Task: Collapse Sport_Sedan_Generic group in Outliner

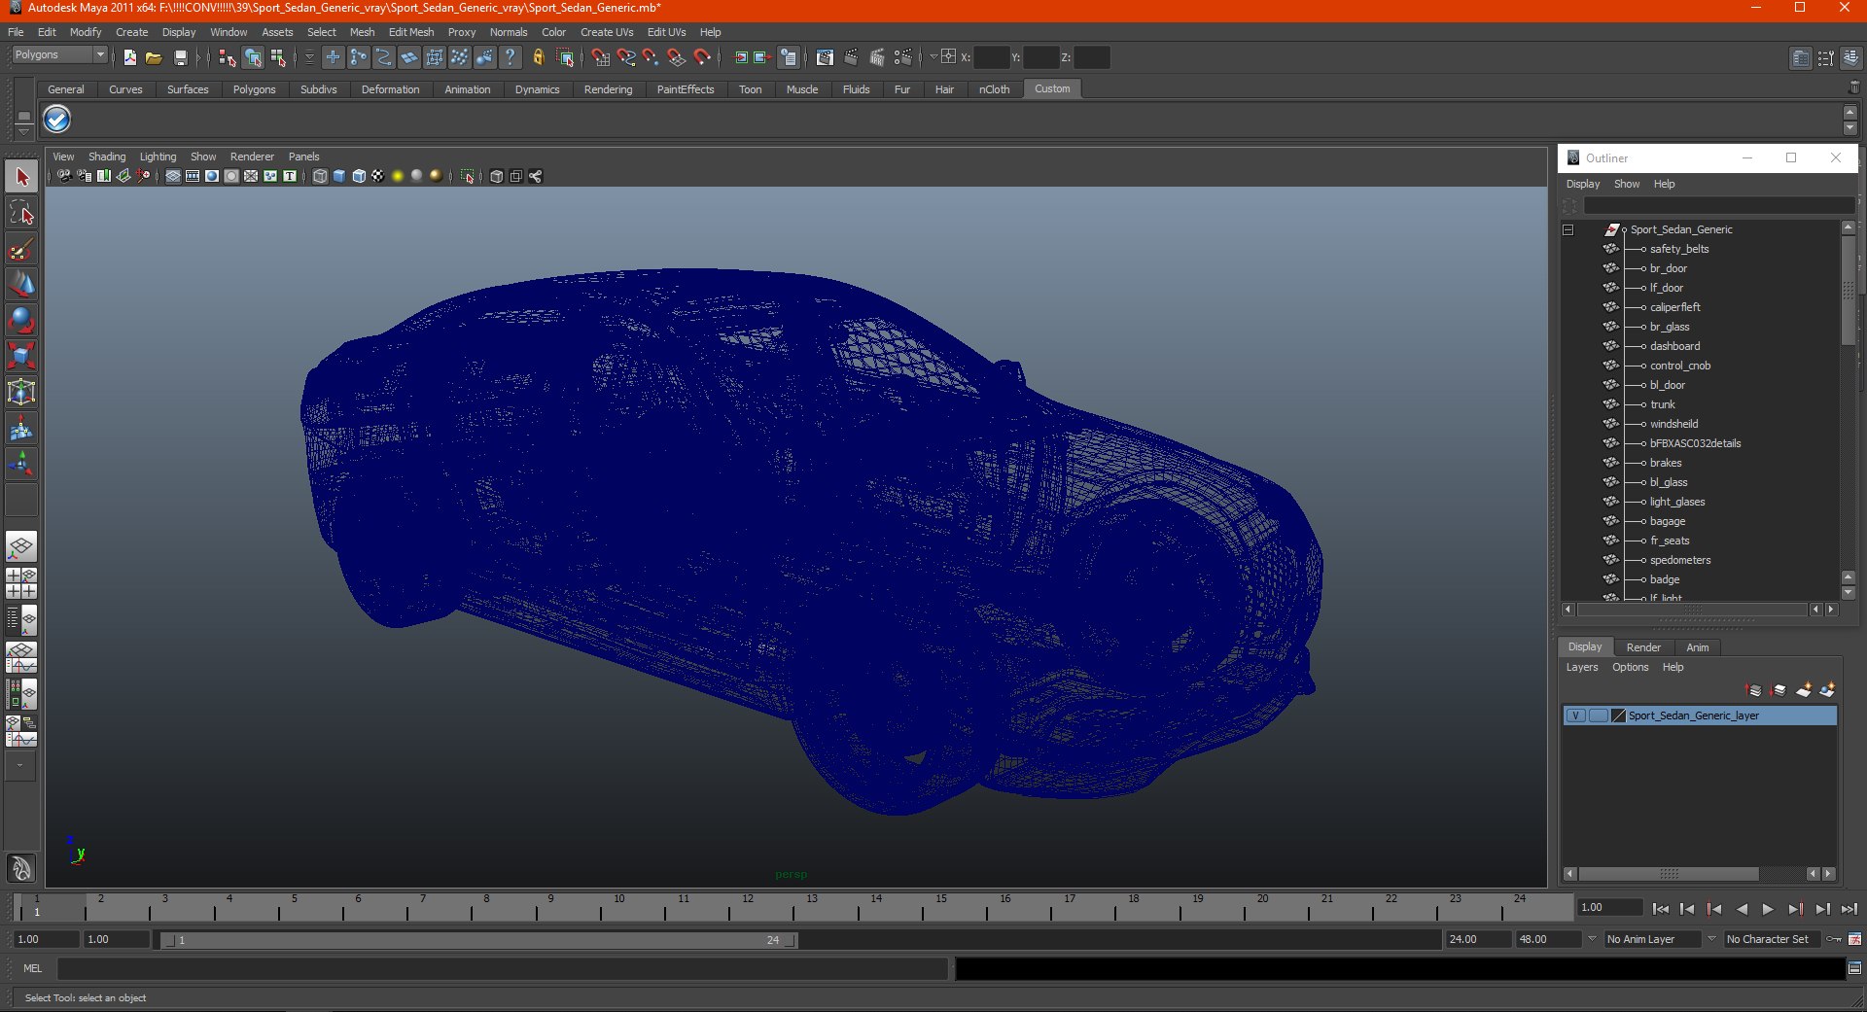Action: (1568, 230)
